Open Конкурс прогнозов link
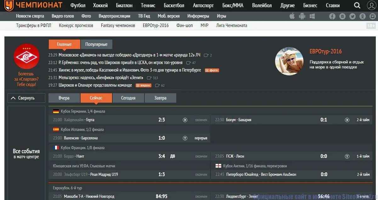The height and width of the screenshot is (200, 378). [x=76, y=25]
